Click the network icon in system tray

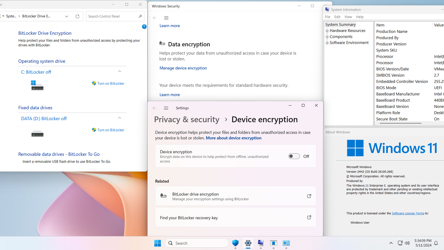(400, 243)
